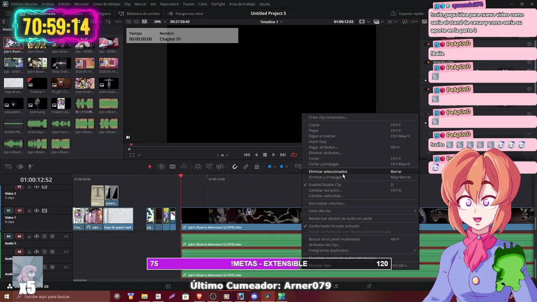The width and height of the screenshot is (537, 302).
Task: Play the timeline in reverse
Action: click(256, 155)
